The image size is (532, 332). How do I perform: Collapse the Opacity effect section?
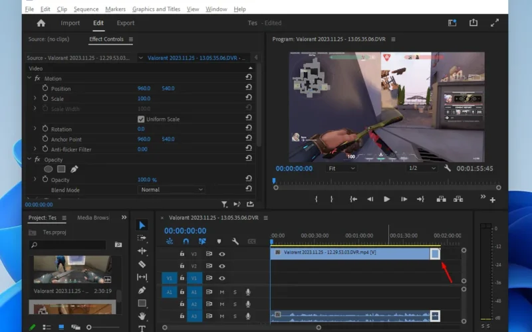(29, 159)
